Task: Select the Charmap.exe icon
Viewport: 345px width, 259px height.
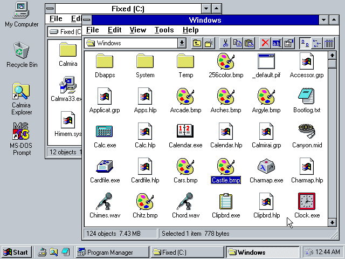Action: coord(266,171)
